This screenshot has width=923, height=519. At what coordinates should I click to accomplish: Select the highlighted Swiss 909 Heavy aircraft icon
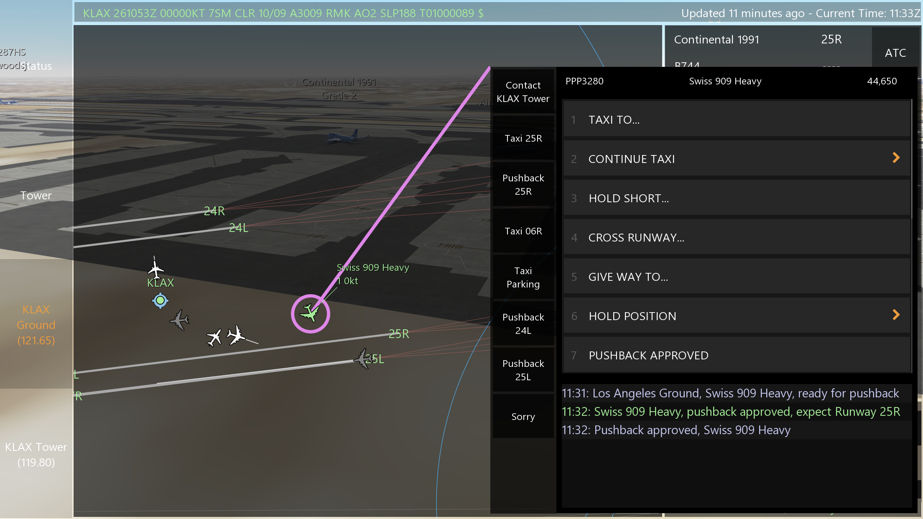(310, 313)
